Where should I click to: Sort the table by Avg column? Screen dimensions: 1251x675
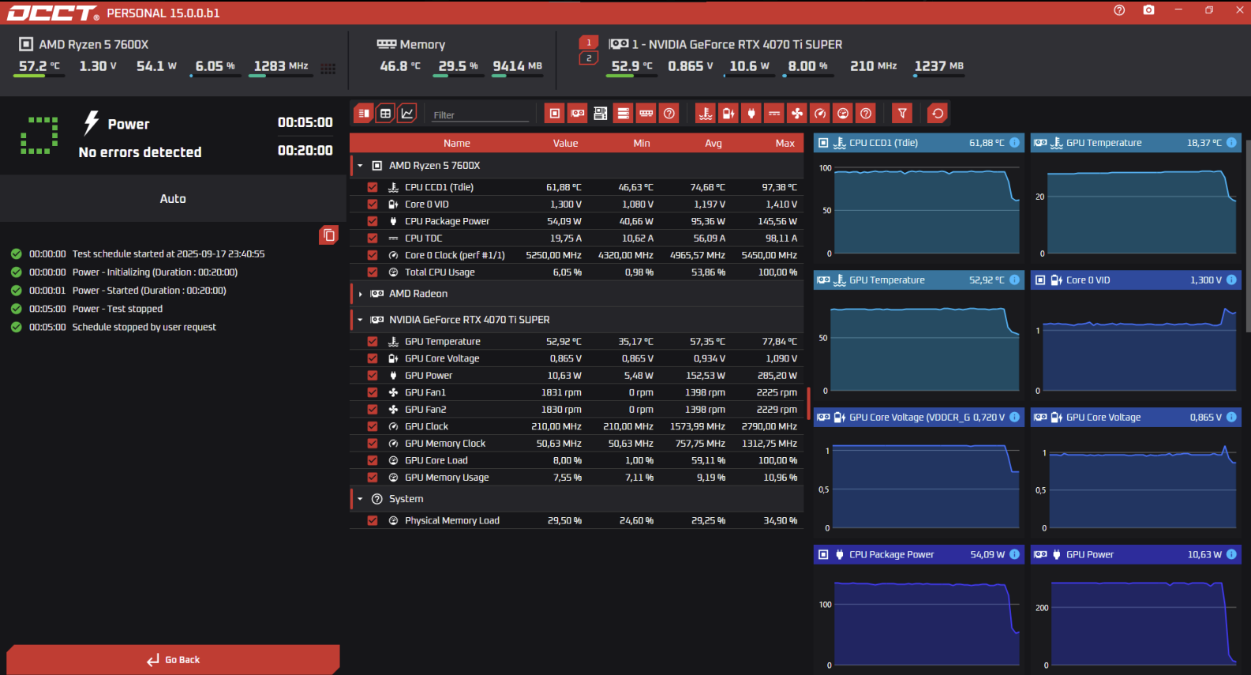[x=714, y=143]
